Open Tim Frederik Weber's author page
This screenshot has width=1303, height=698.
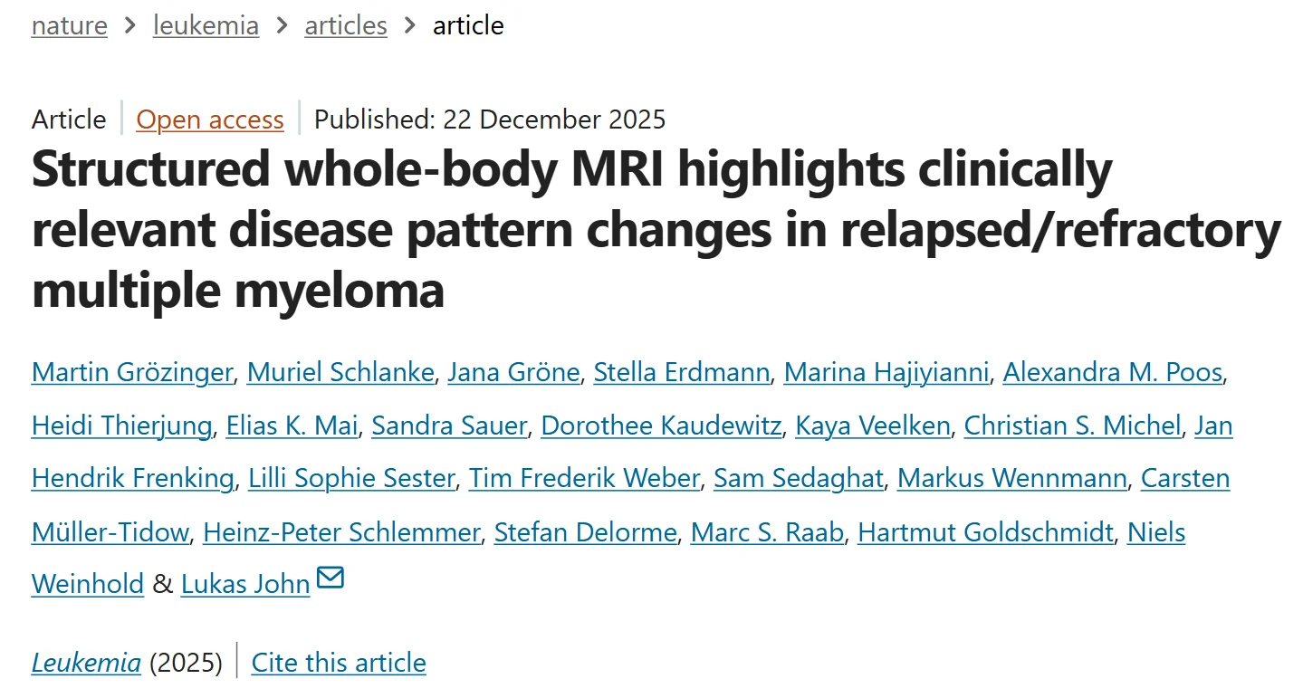click(584, 478)
